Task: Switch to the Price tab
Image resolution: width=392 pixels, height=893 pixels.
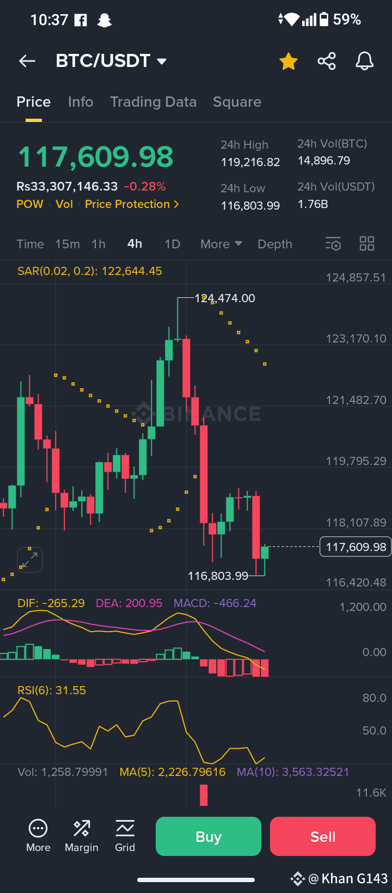Action: (x=34, y=102)
